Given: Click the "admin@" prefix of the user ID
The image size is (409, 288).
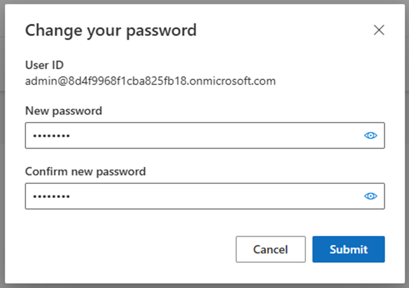Looking at the screenshot, I should coord(47,81).
